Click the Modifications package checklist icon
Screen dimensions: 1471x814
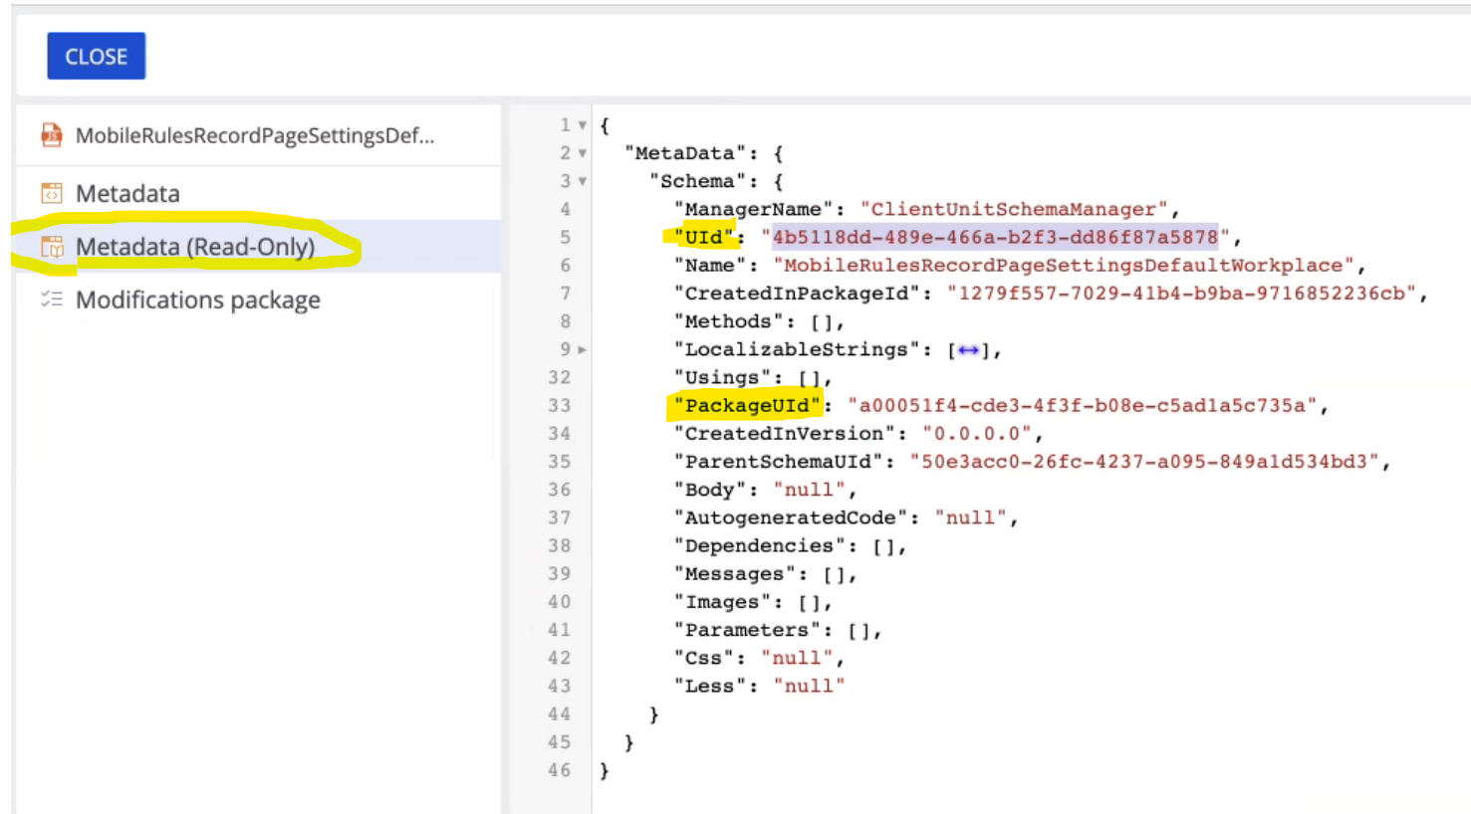(x=52, y=300)
